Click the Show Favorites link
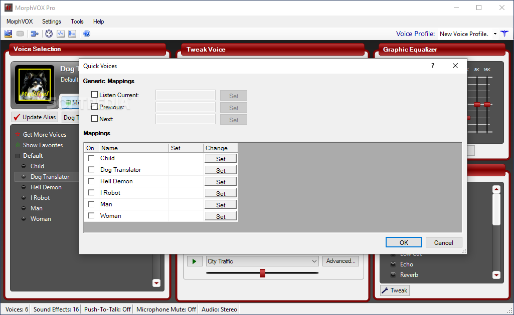 (43, 145)
